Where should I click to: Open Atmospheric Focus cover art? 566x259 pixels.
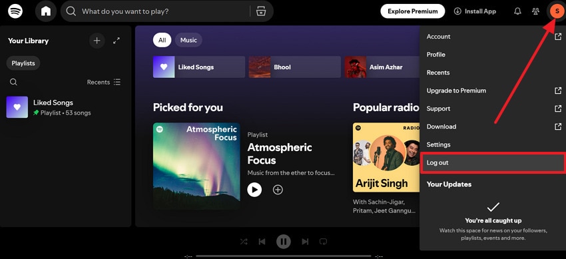(x=196, y=166)
